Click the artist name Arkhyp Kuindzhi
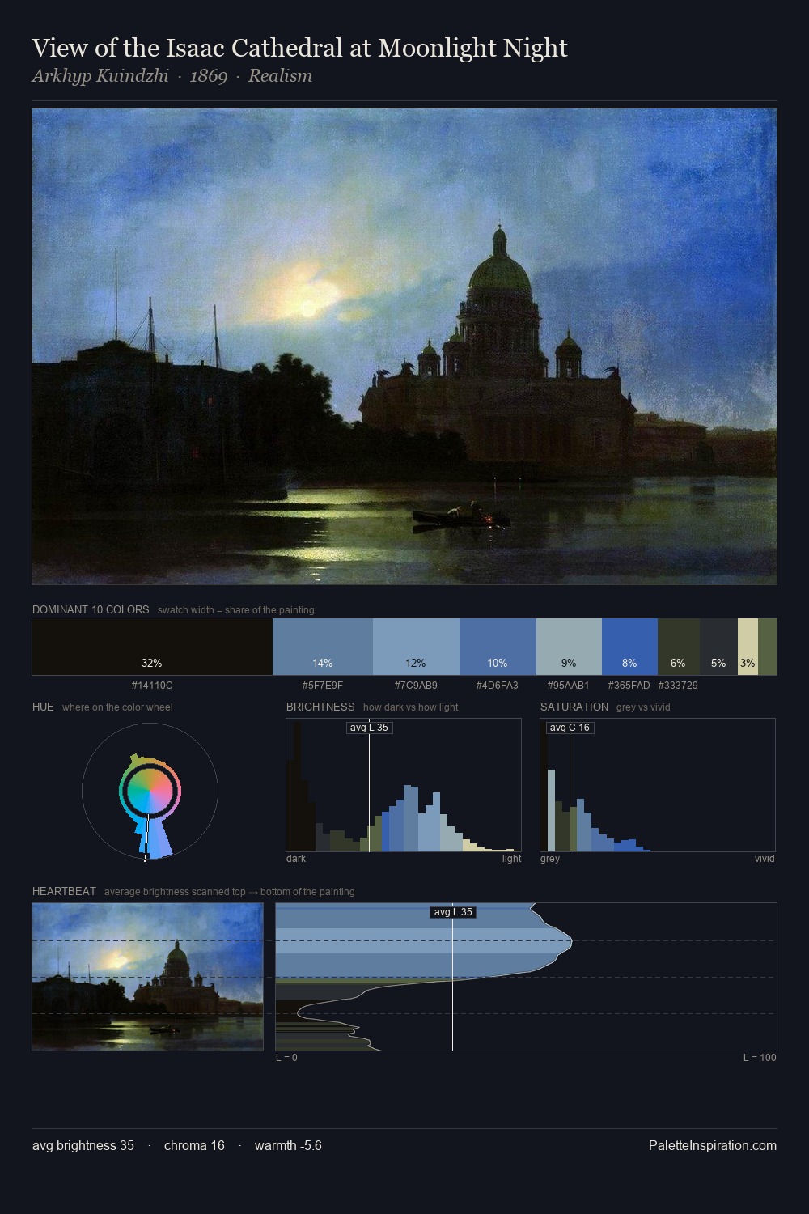This screenshot has width=809, height=1214. click(x=100, y=76)
